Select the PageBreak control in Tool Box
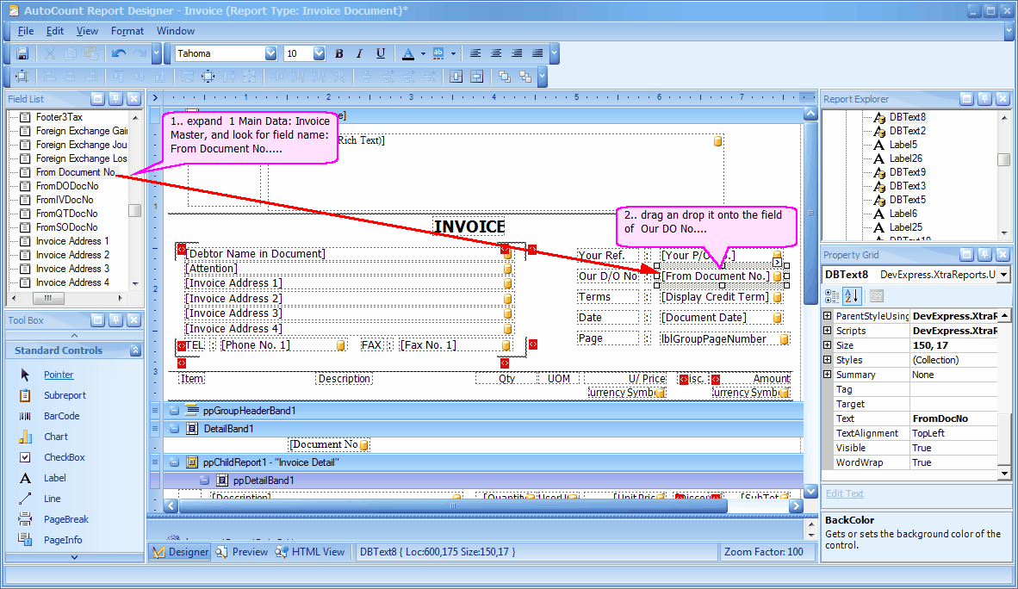 66,519
